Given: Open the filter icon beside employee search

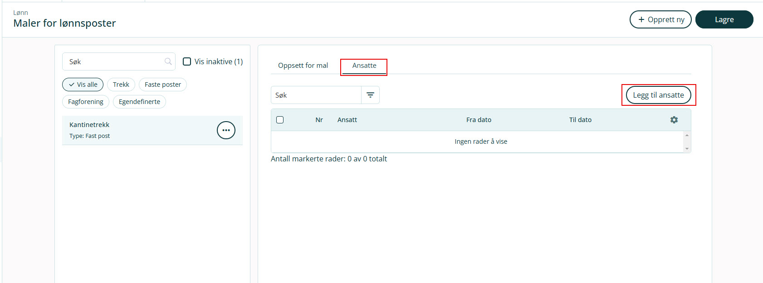Looking at the screenshot, I should click(370, 95).
